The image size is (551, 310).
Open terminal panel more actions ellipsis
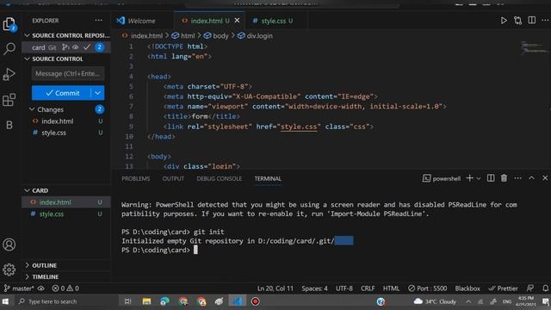[x=517, y=178]
